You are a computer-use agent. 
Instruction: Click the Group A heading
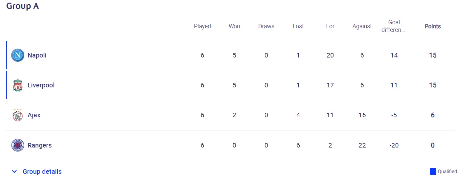pyautogui.click(x=22, y=6)
